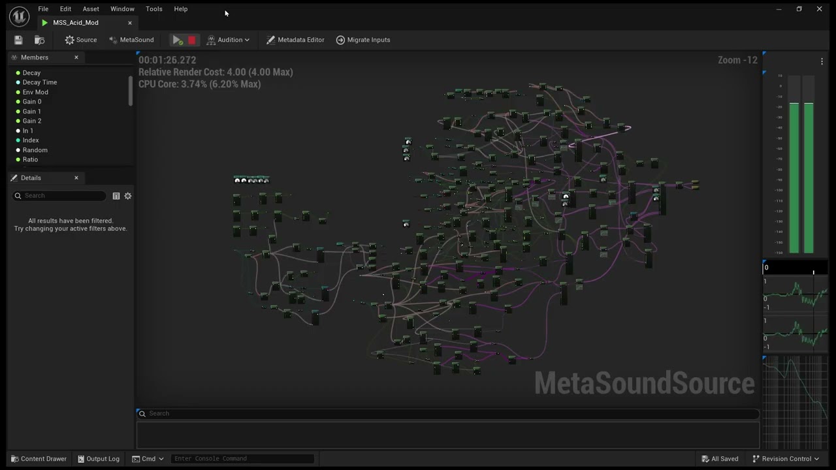Select the Env Mod member
The width and height of the screenshot is (836, 470).
(35, 92)
